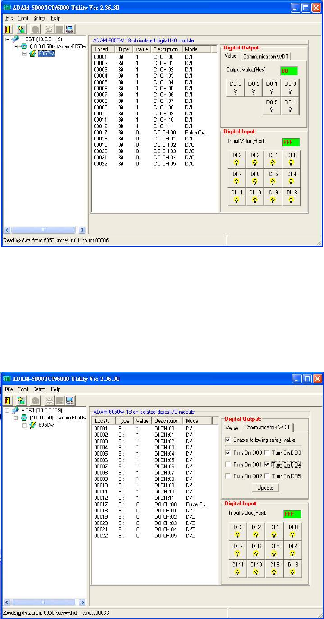This screenshot has width=324, height=619.
Task: Toggle the DO 5 output bulb button
Action: pos(272,106)
